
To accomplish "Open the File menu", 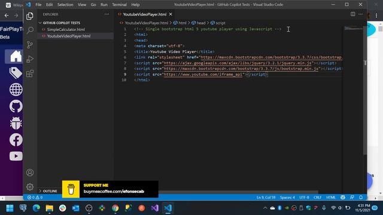I will (x=38, y=5).
